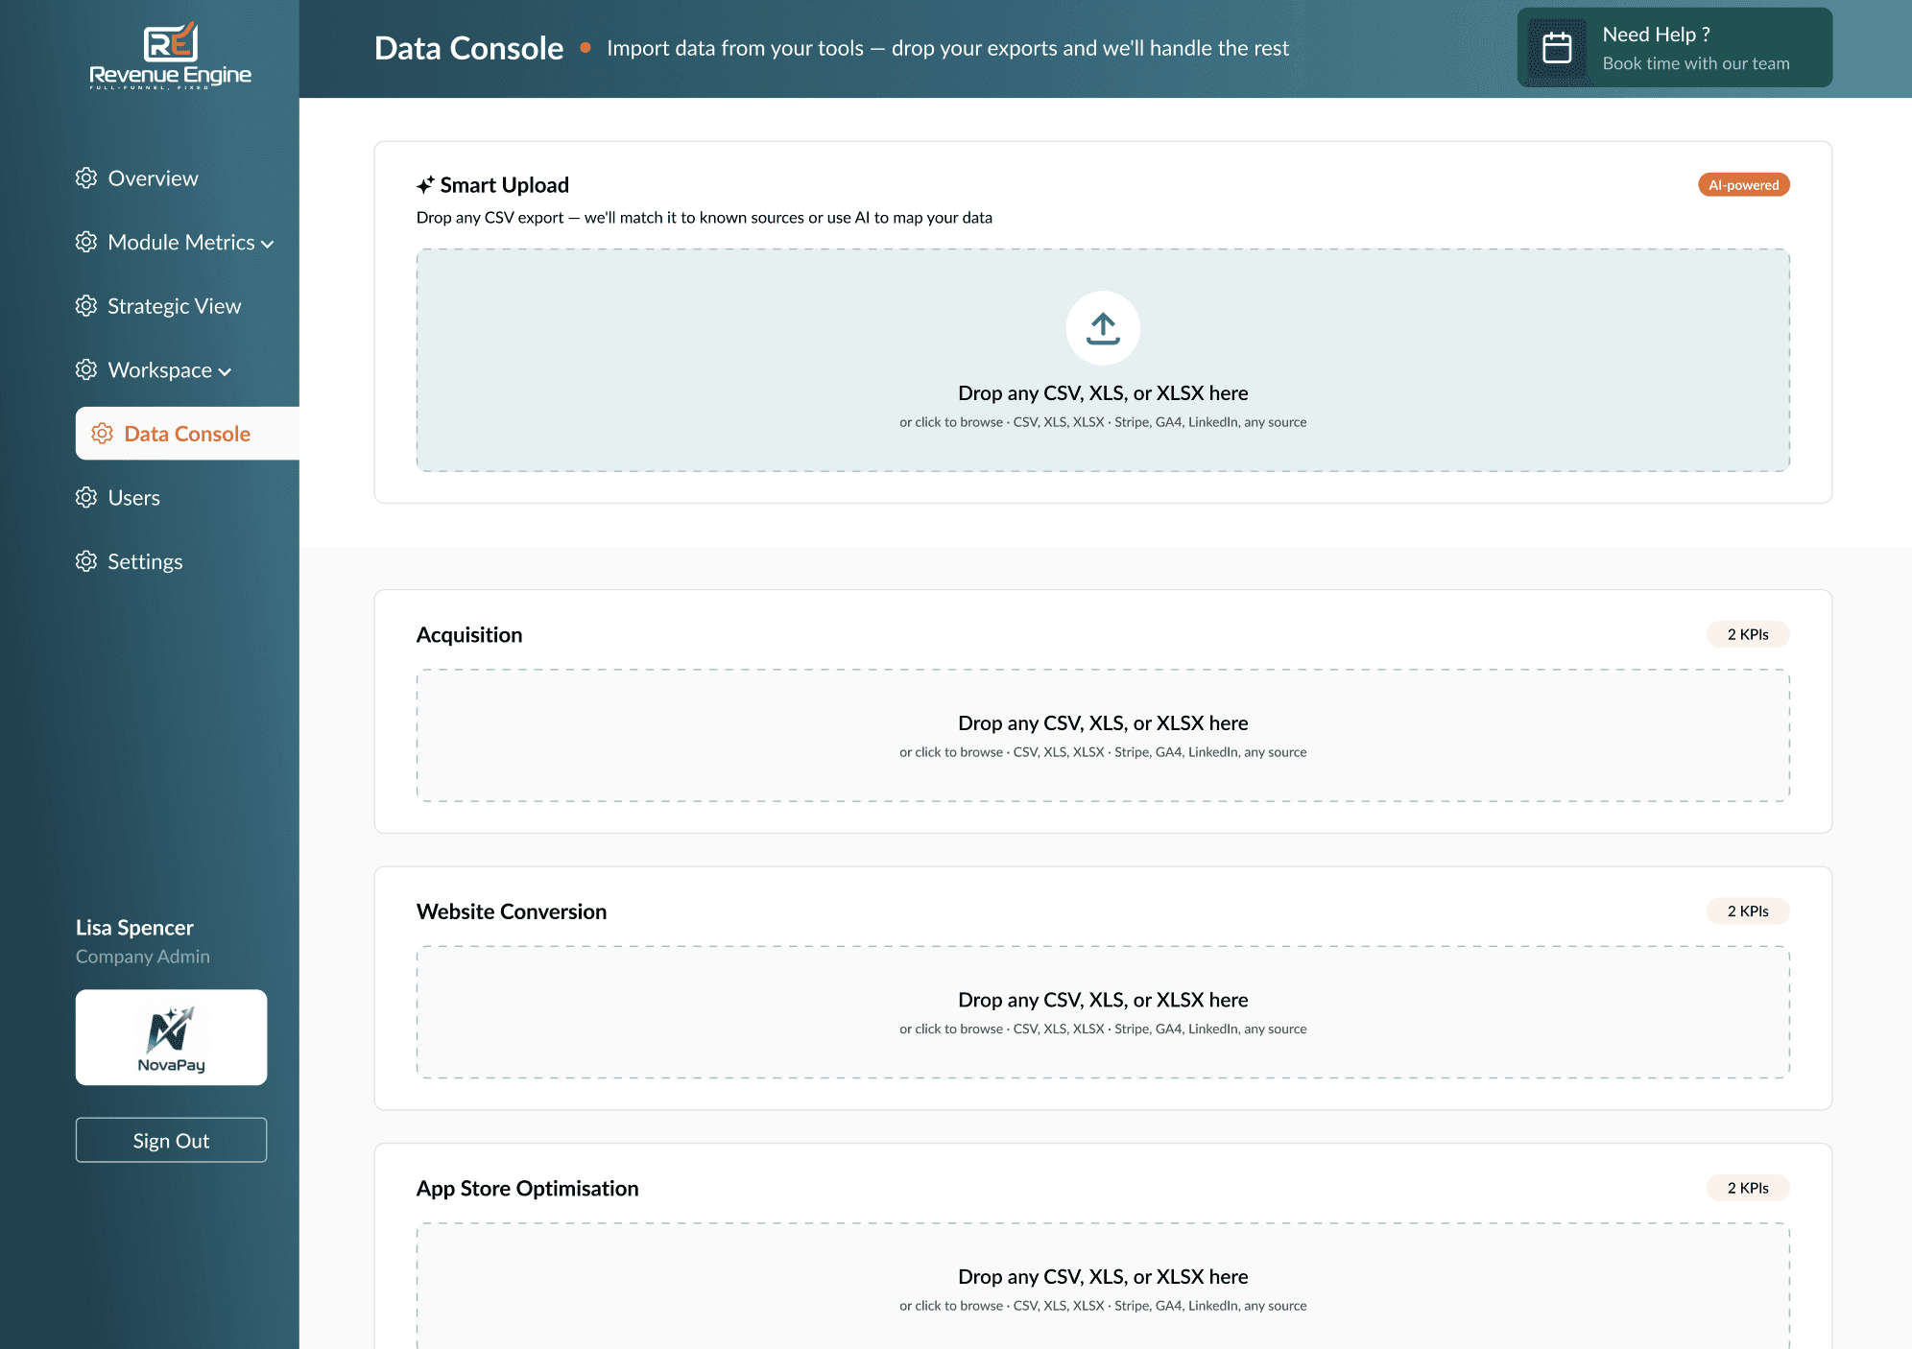Click the Revenue Engine logo

click(171, 55)
